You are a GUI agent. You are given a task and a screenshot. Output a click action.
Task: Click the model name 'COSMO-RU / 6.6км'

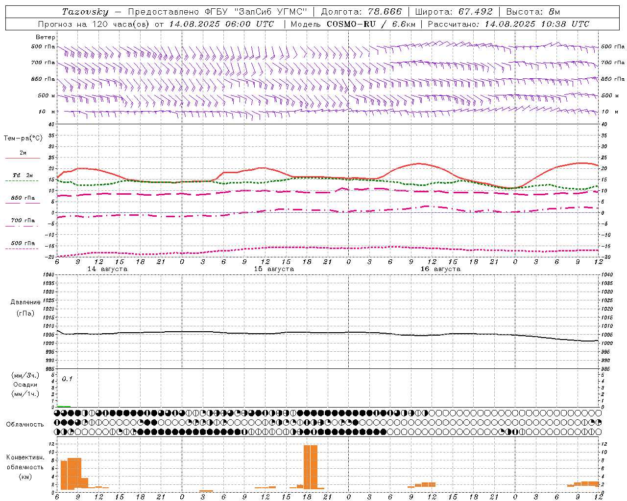(x=371, y=24)
